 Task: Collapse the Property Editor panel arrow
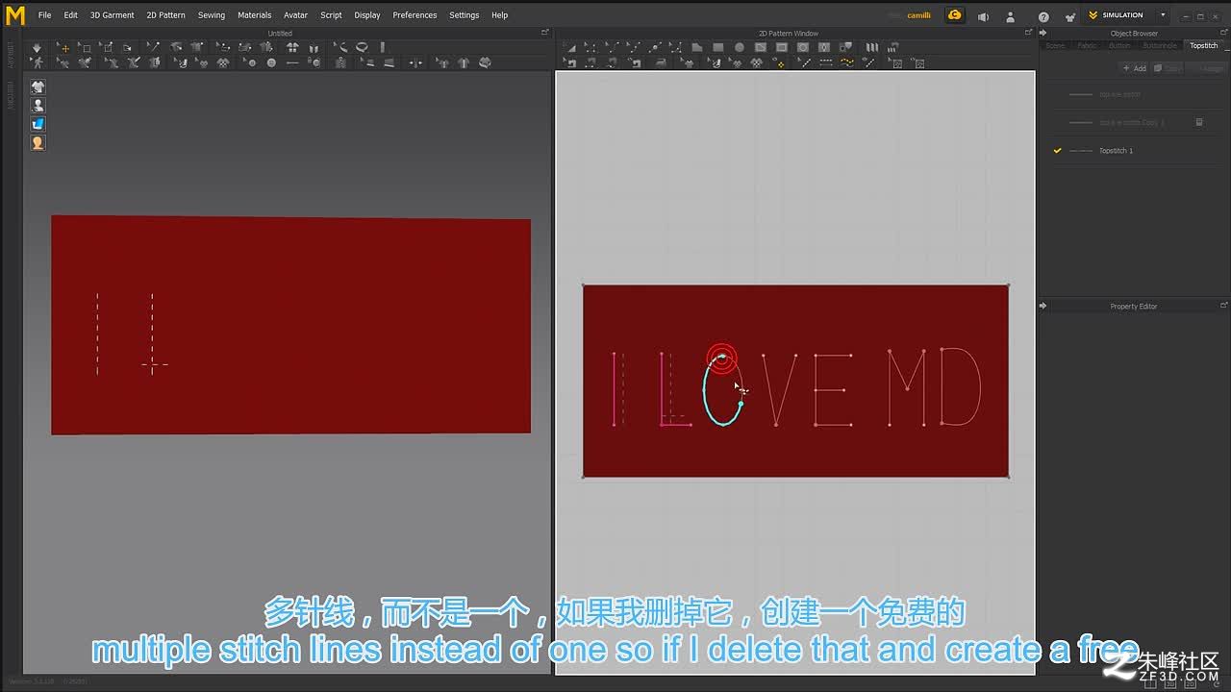pyautogui.click(x=1043, y=306)
